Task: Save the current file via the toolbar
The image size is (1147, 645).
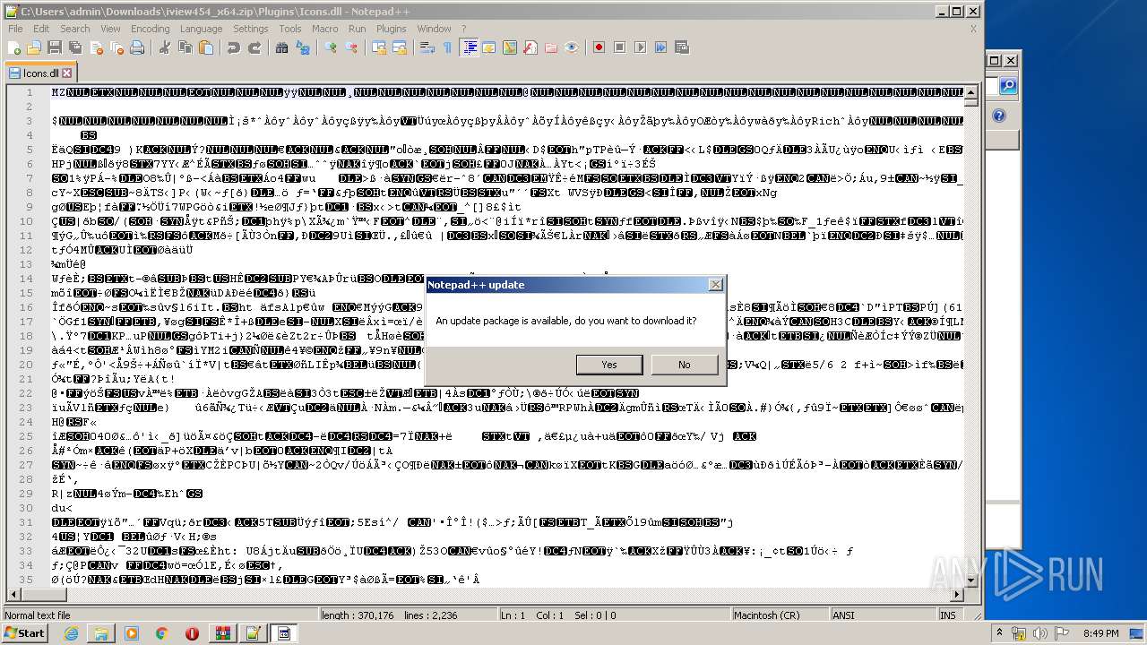Action: [x=55, y=47]
